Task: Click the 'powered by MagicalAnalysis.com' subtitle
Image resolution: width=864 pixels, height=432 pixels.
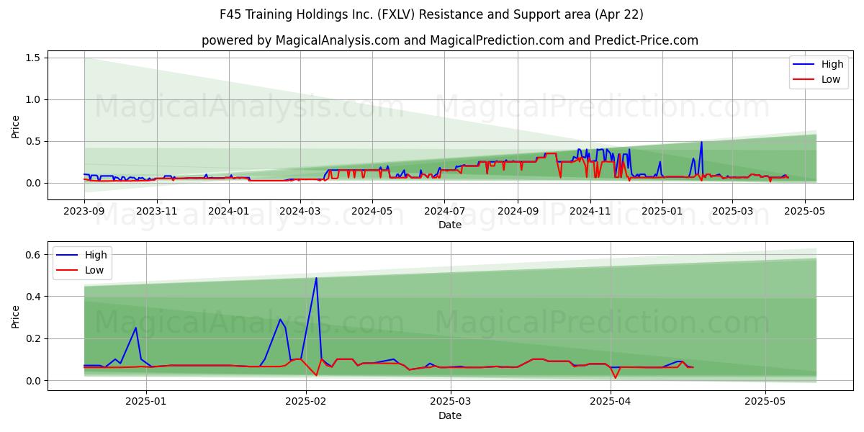Action: [x=450, y=40]
